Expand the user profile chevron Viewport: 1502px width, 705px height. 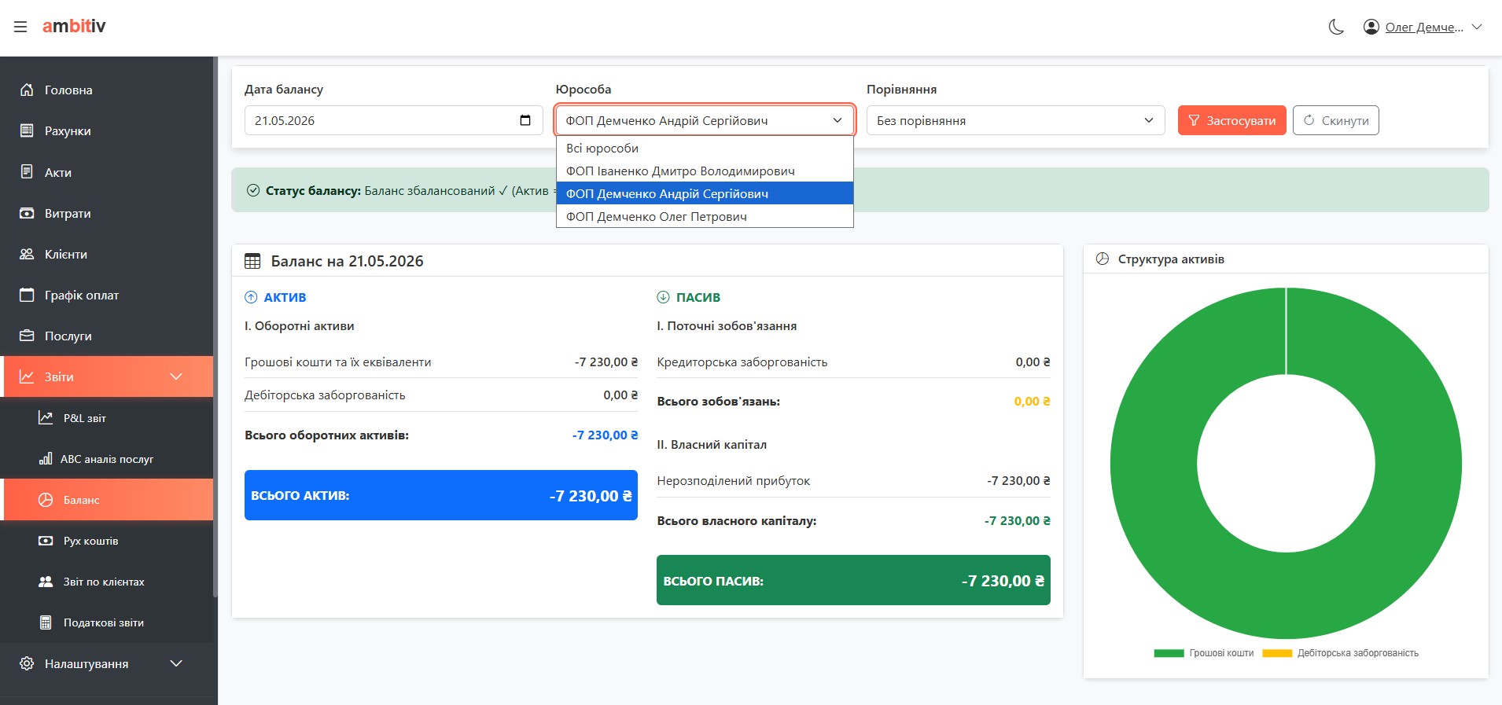(x=1477, y=27)
